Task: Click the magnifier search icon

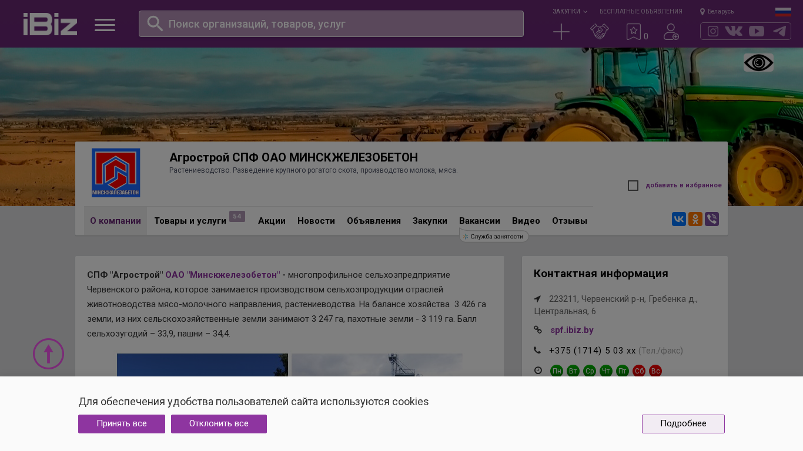Action: tap(155, 23)
